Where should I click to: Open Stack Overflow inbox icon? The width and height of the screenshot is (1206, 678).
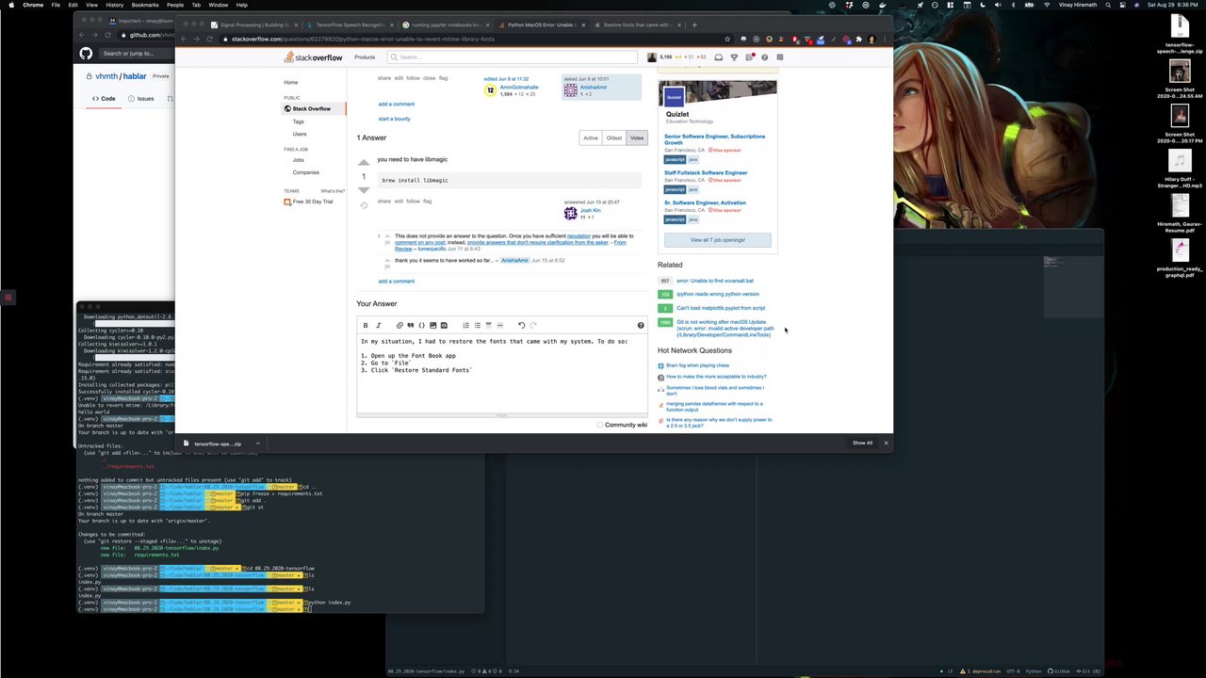pos(718,57)
